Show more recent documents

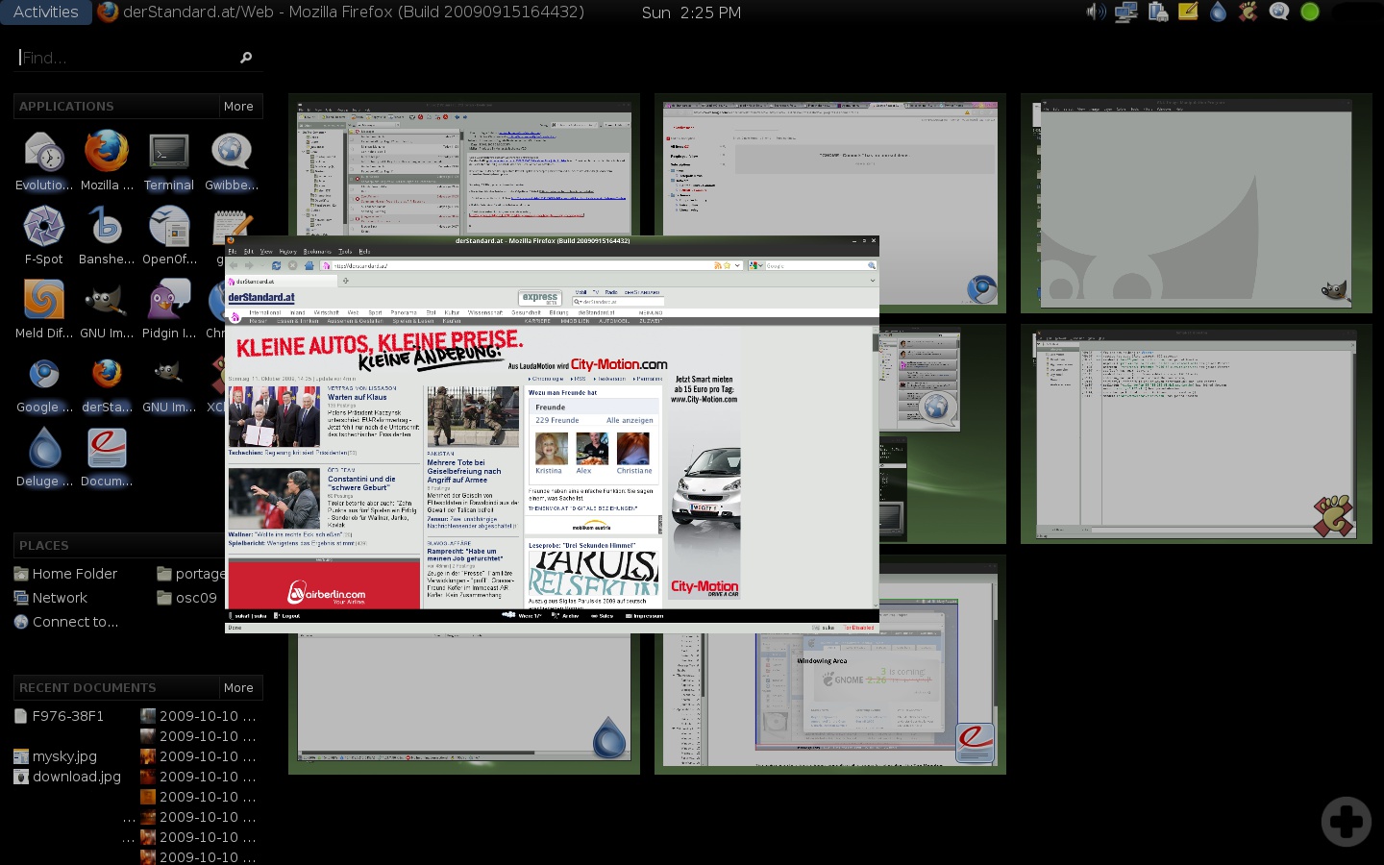[238, 687]
